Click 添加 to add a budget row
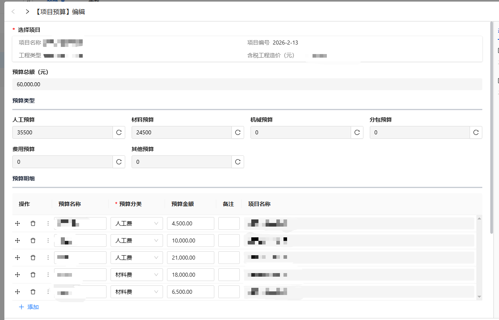This screenshot has width=499, height=320. click(x=29, y=307)
